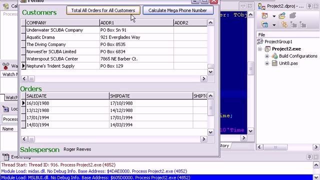
Task: Expand the Unit8.pas node
Action: tap(266, 63)
